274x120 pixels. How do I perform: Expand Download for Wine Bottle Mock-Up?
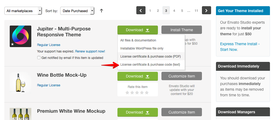[x=137, y=76]
